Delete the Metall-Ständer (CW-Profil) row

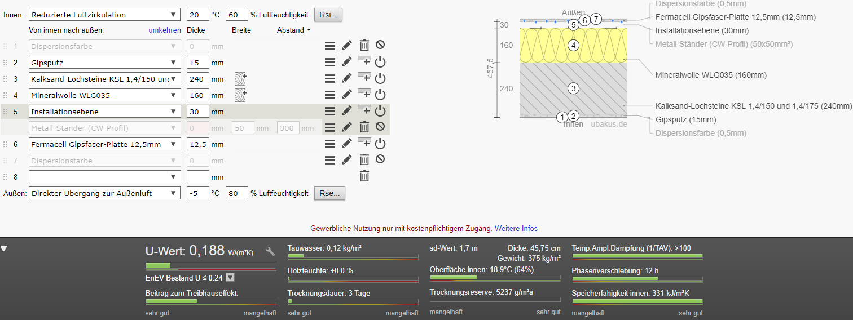(364, 127)
